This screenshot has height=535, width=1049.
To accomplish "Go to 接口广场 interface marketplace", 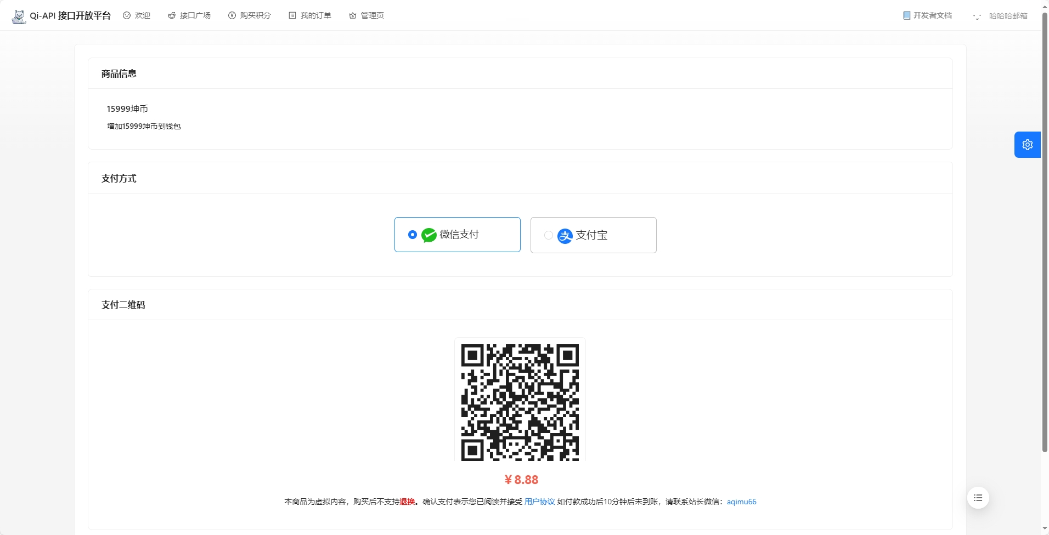I will pyautogui.click(x=189, y=15).
